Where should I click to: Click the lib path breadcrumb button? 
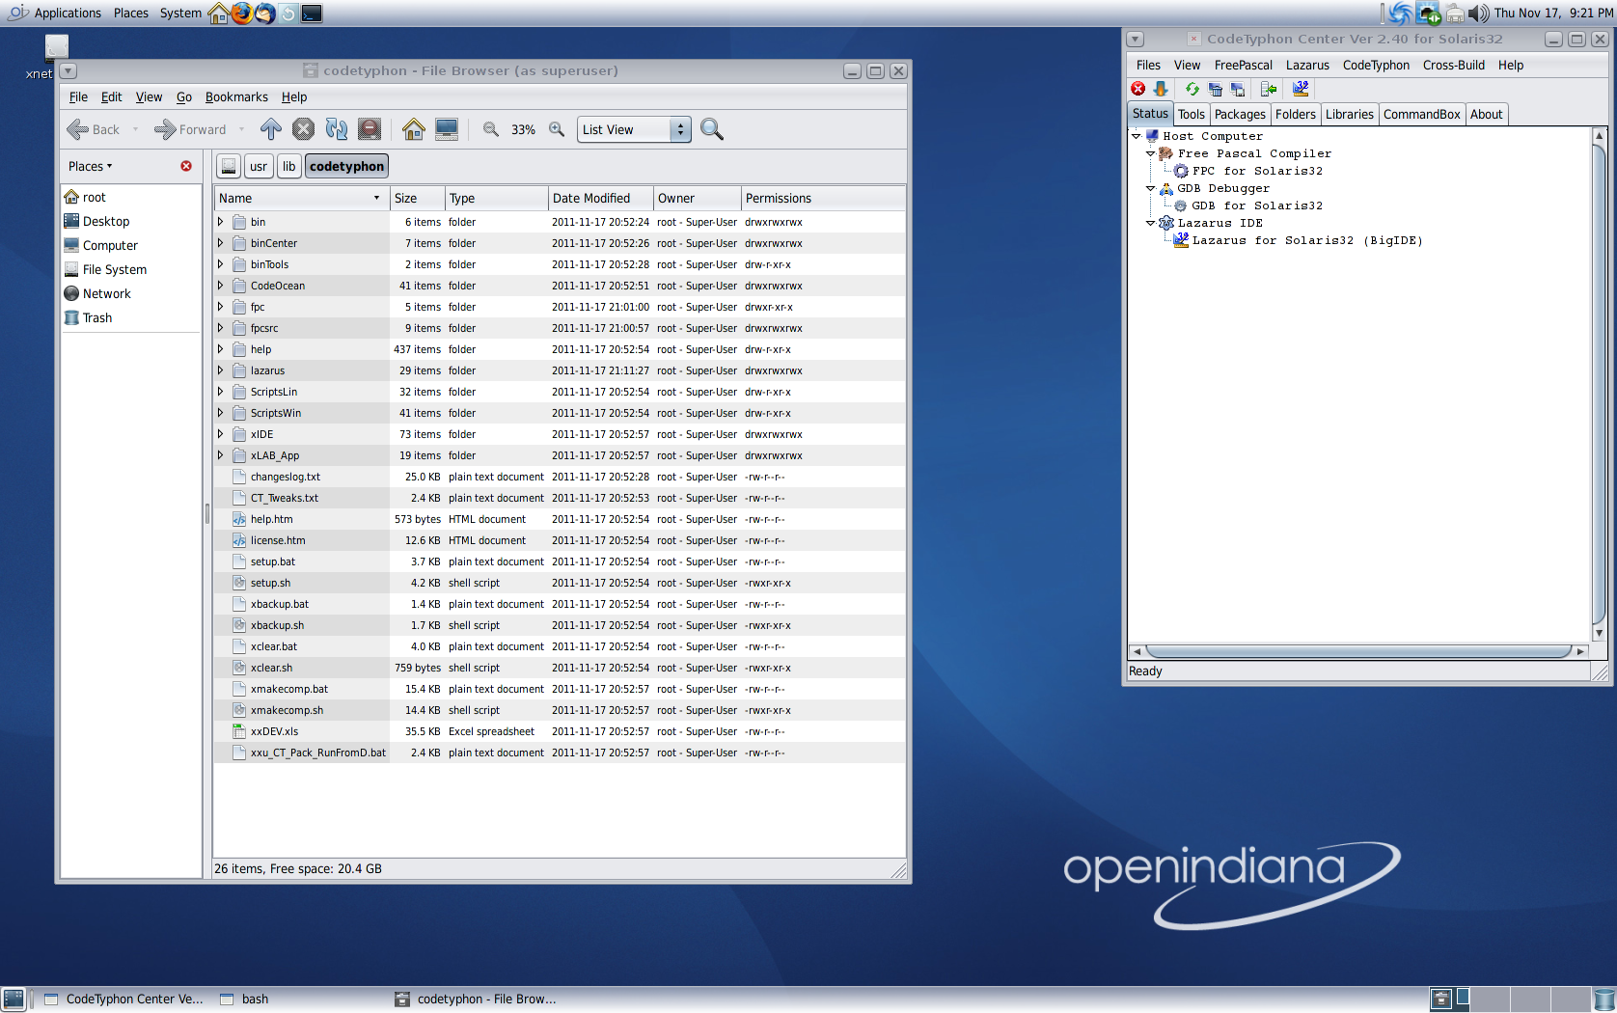288,166
